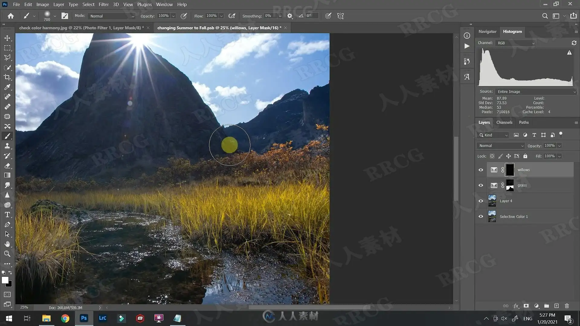Select the Rectangular Marquee tool

[x=7, y=48]
